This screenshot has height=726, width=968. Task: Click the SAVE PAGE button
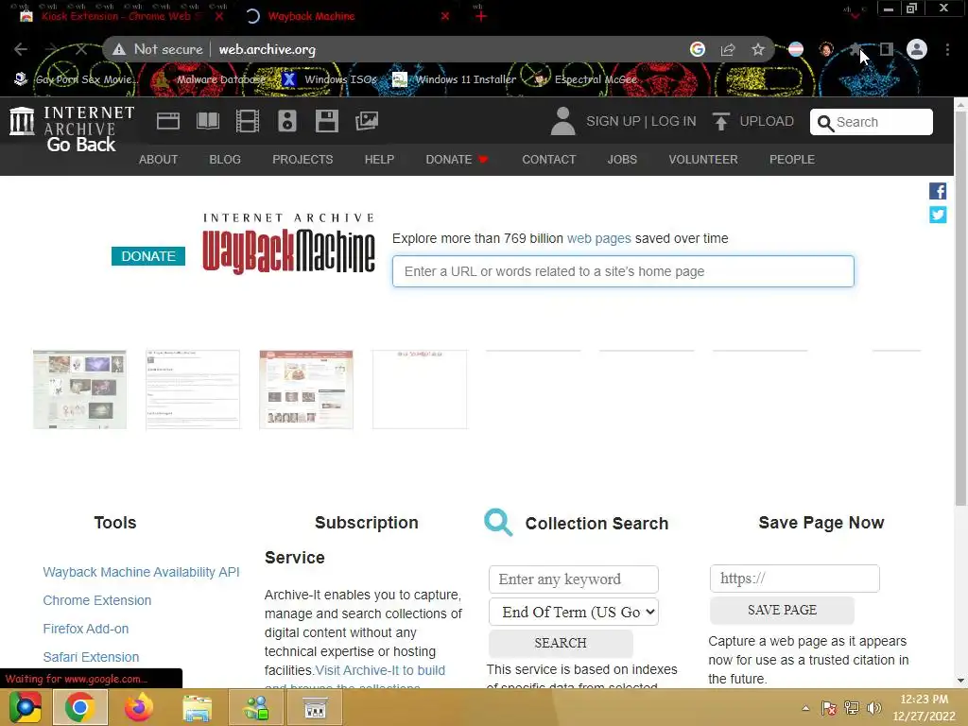tap(782, 610)
